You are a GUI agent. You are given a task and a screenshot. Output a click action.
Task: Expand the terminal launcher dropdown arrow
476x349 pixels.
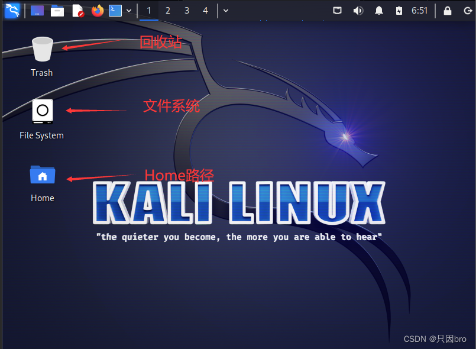pyautogui.click(x=129, y=11)
